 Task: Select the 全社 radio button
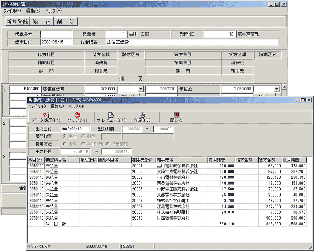64,136
